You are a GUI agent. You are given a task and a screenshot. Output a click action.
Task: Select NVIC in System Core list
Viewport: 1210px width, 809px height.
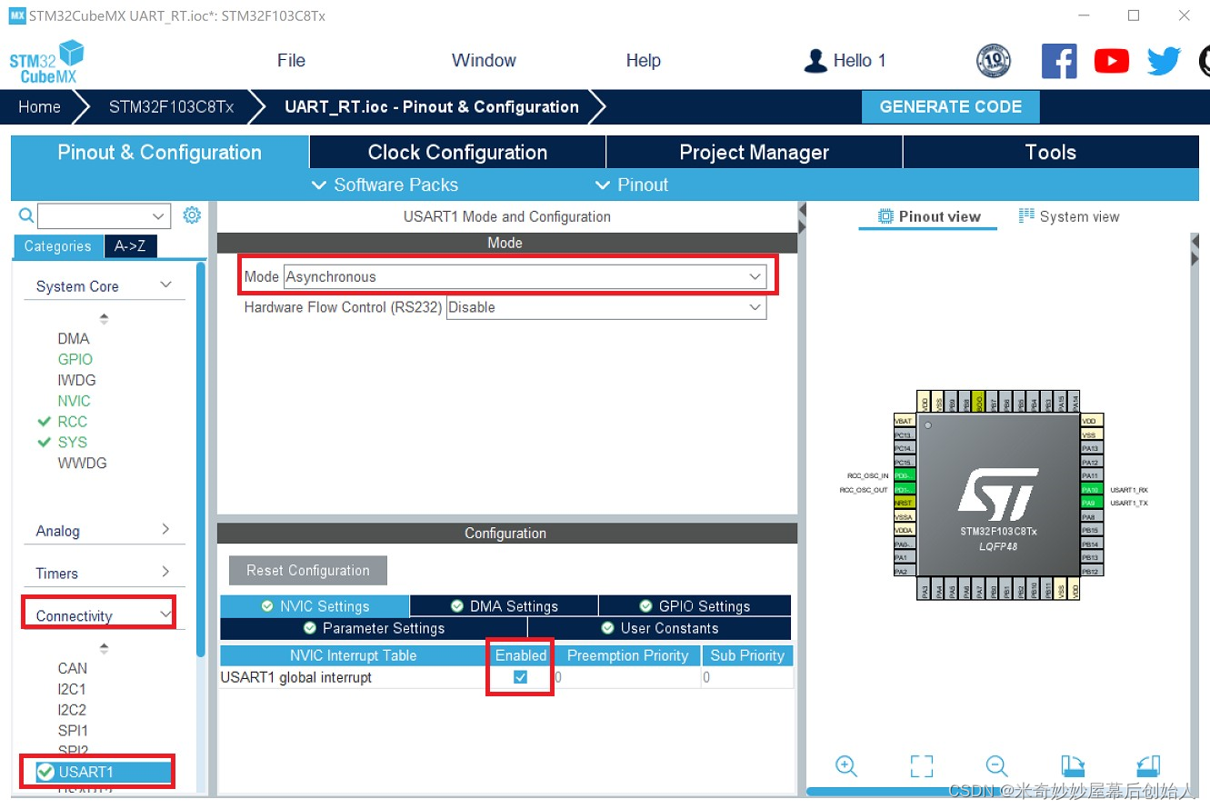(75, 401)
